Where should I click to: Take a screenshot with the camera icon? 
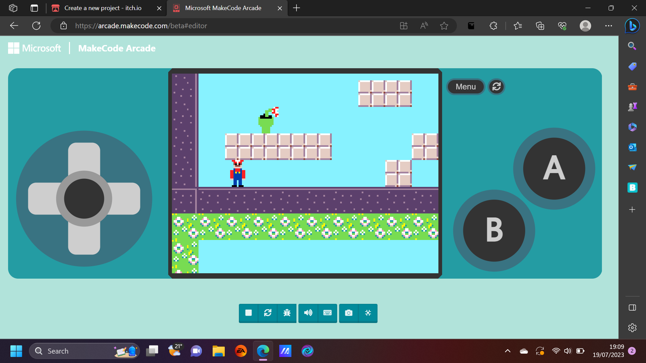point(349,313)
